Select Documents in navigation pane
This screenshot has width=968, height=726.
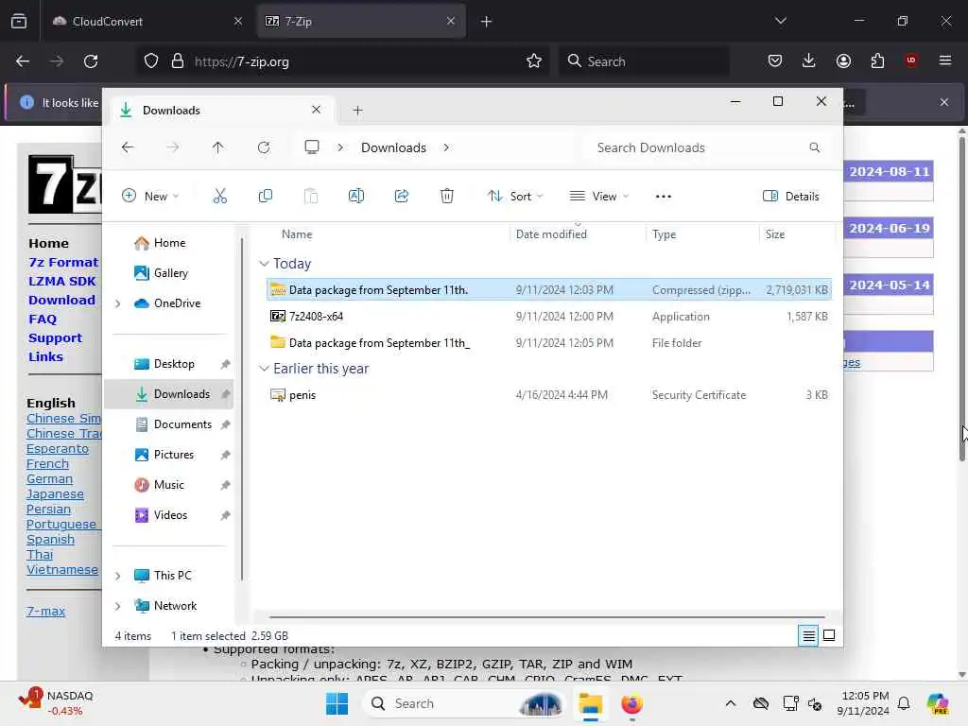point(182,424)
